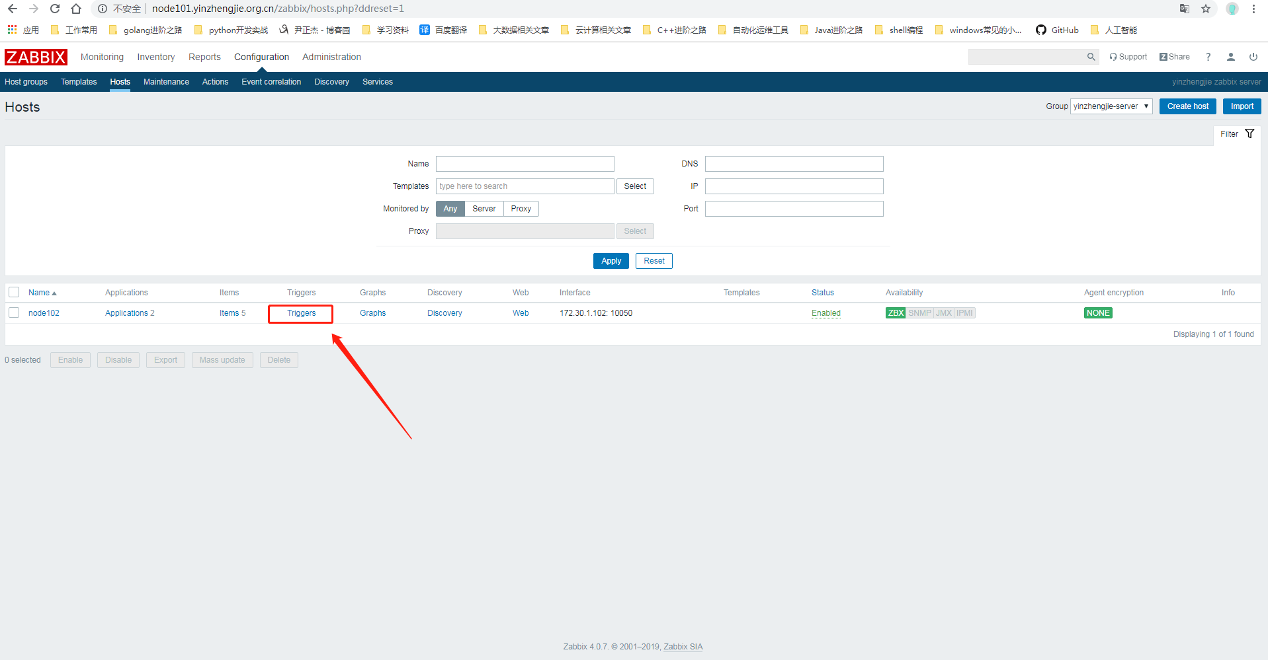Open Administration menu
This screenshot has width=1268, height=660.
coord(331,57)
